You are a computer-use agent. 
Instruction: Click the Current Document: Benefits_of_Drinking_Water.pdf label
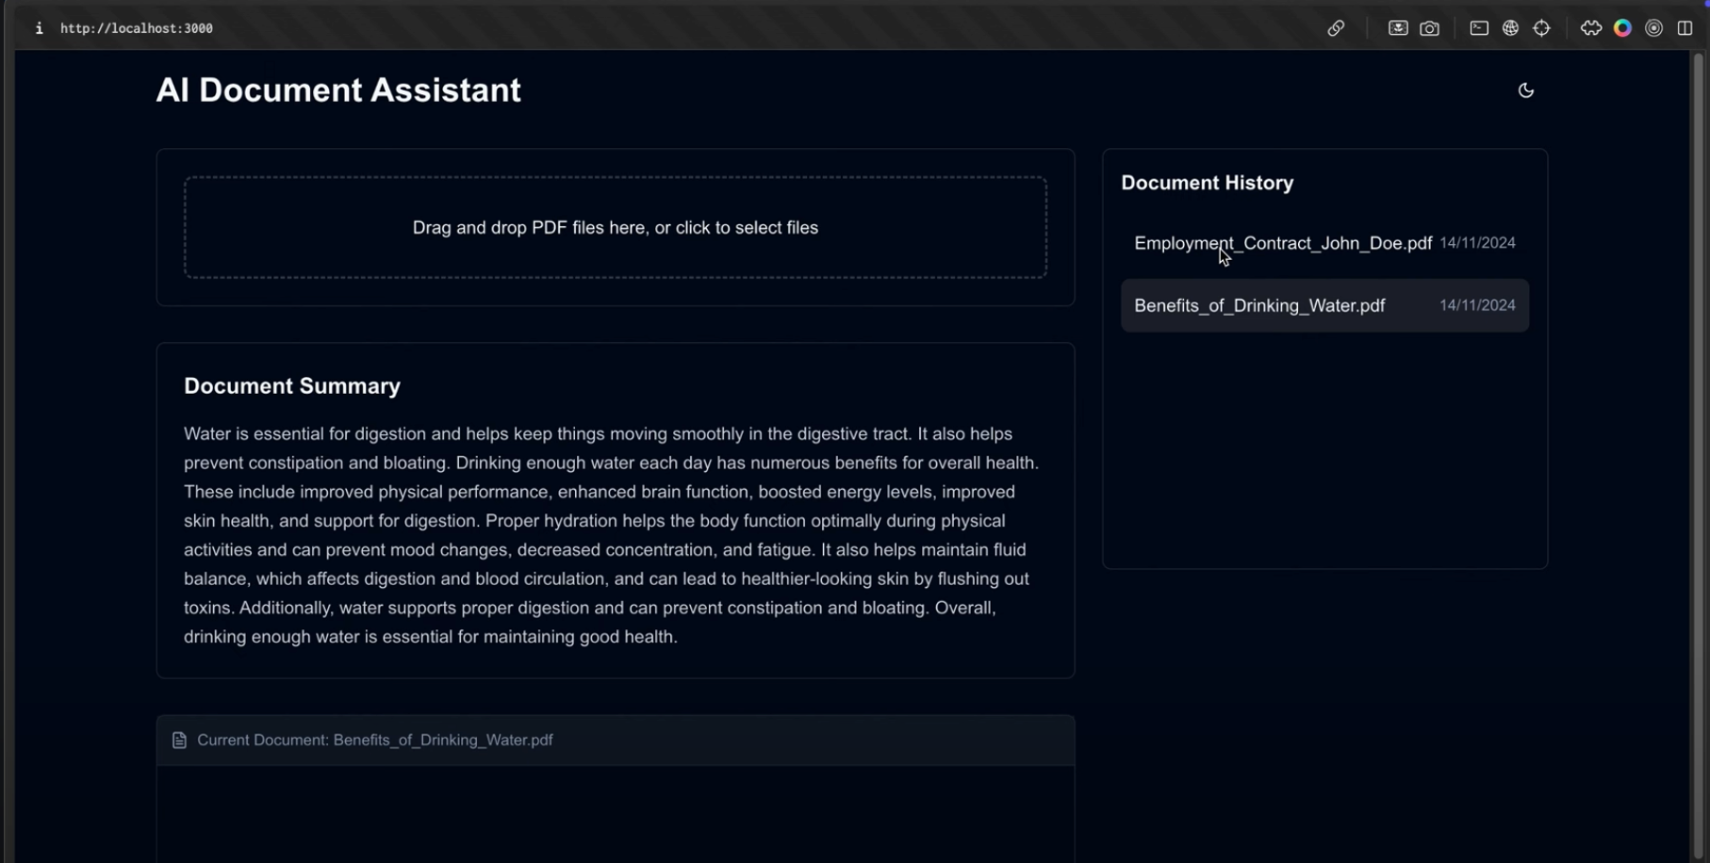[375, 741]
